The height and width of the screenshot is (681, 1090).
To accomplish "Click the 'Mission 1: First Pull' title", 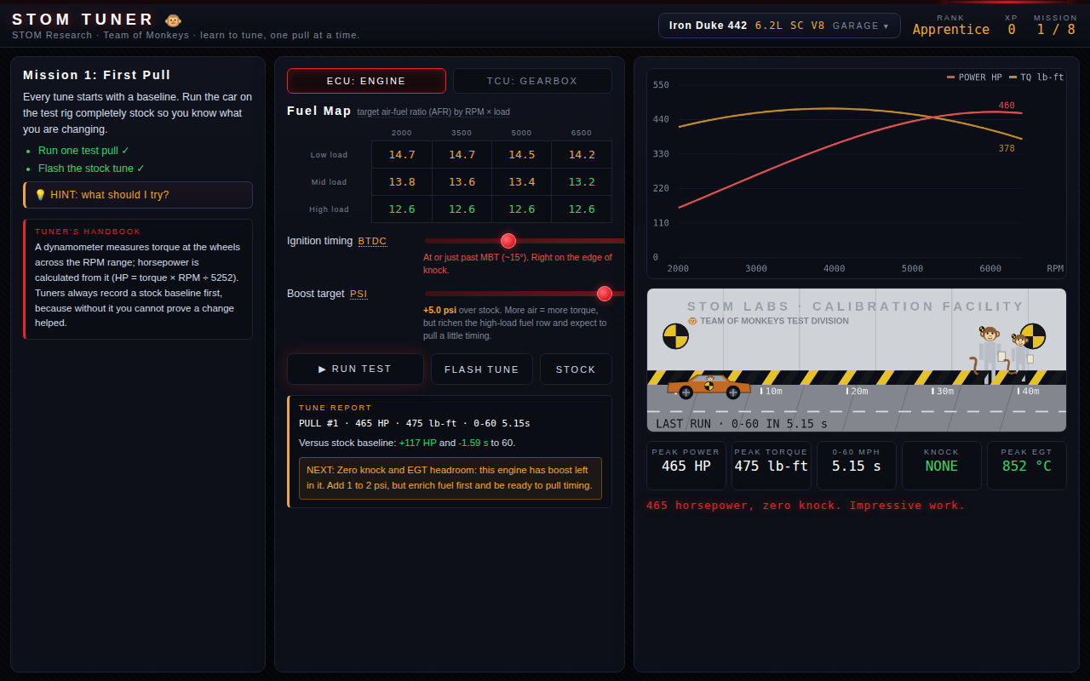I will coord(97,75).
